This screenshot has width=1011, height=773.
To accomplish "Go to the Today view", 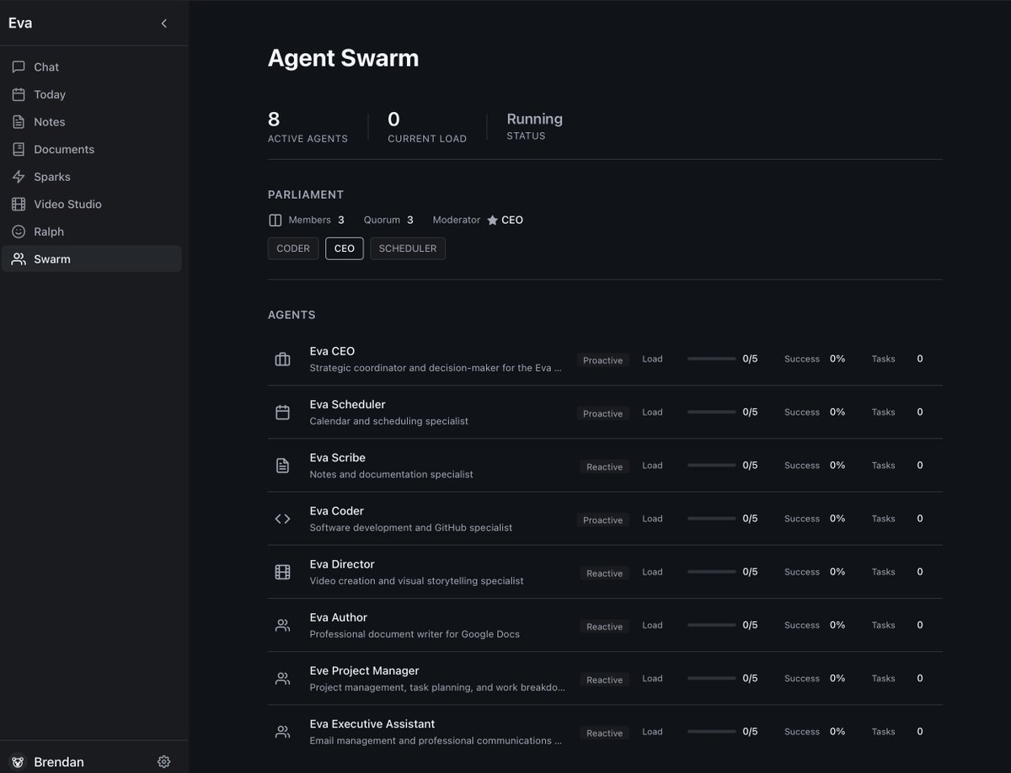I will pyautogui.click(x=92, y=94).
